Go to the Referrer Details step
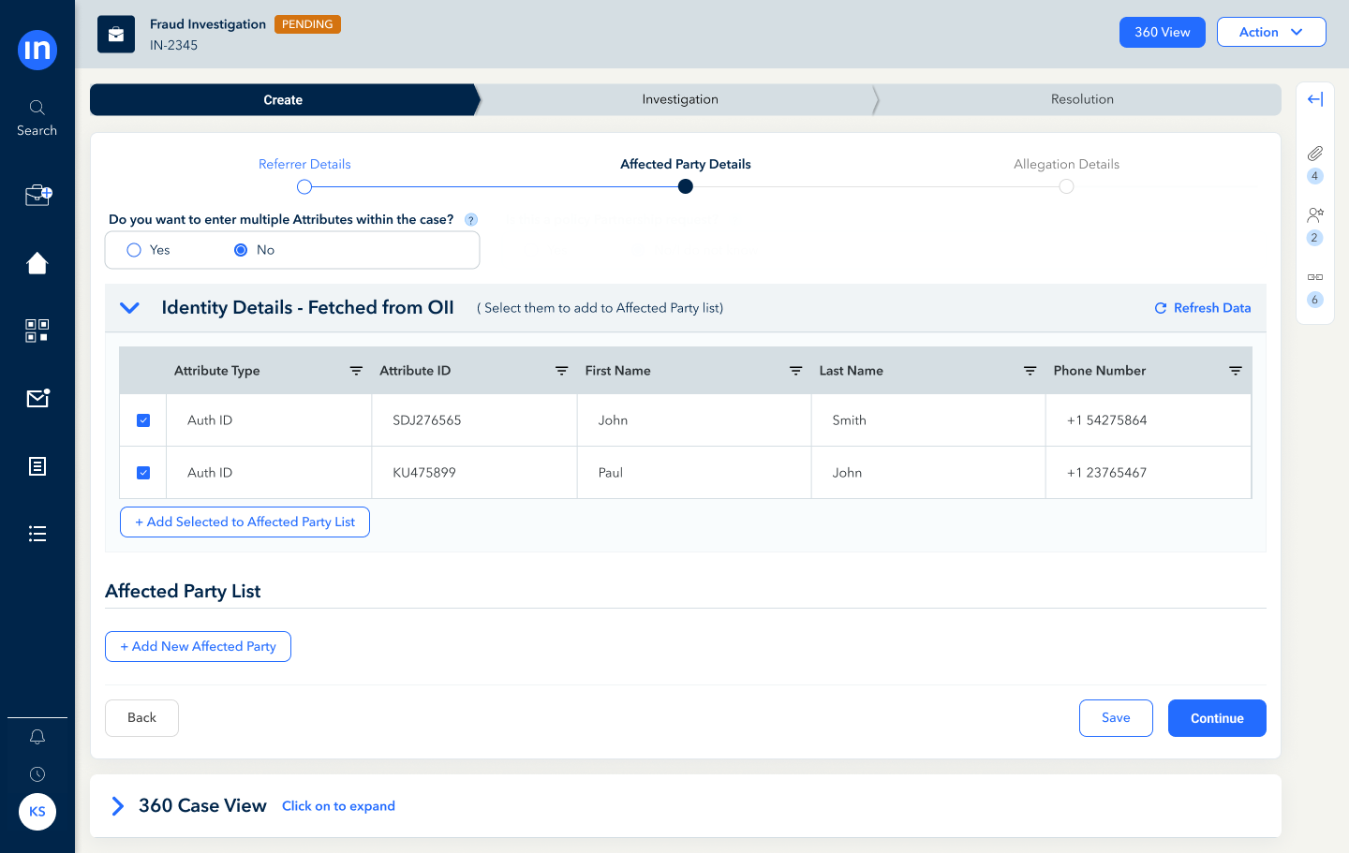 point(304,186)
